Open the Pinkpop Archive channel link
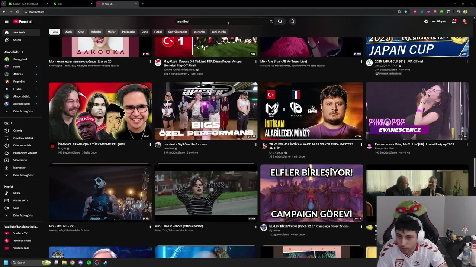 pos(384,148)
